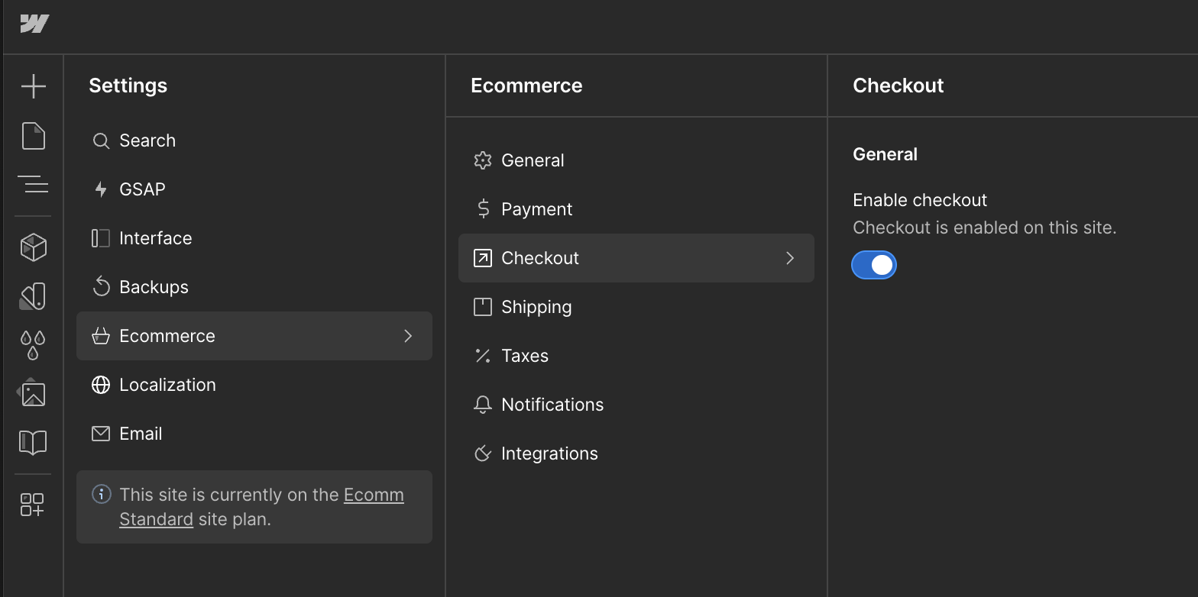Open Payment settings in Ecommerce
The image size is (1198, 597).
click(536, 209)
